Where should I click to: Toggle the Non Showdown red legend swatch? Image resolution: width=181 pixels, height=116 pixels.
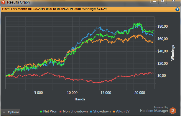(60, 112)
